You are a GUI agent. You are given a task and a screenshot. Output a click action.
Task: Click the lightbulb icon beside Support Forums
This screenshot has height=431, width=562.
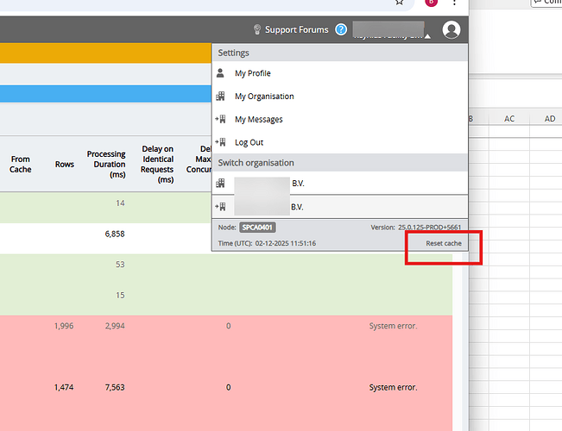click(256, 29)
